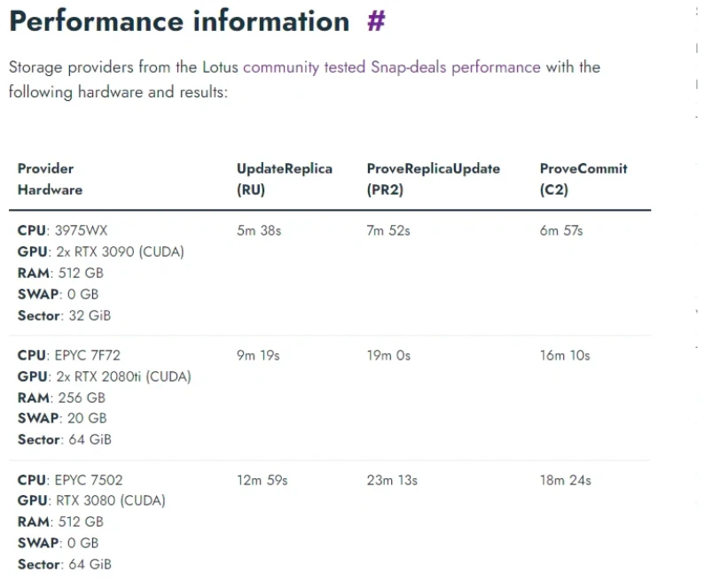Click the CPU: EPYC 7F72 hardware entry

coord(69,355)
